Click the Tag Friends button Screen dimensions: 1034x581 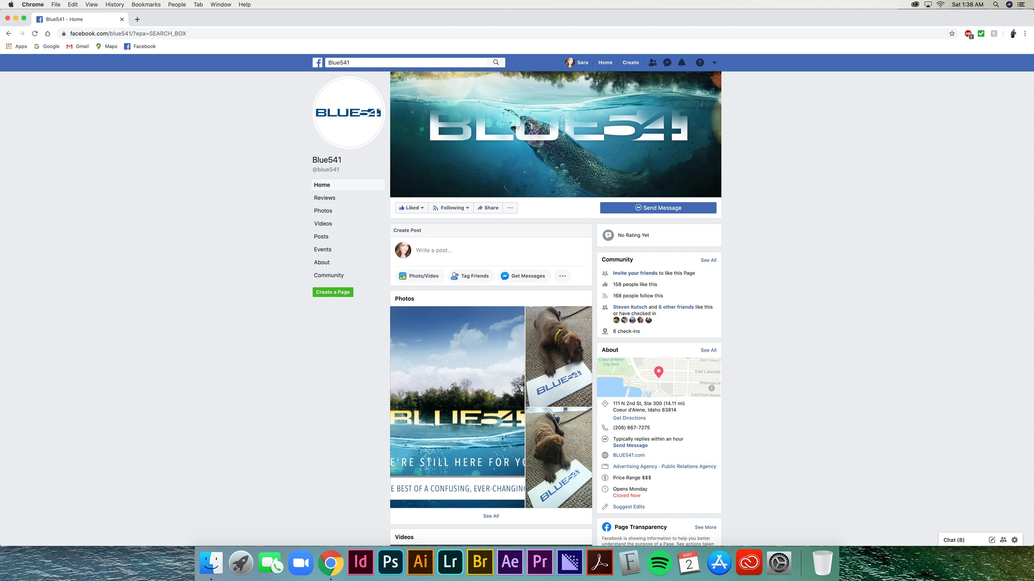[470, 276]
